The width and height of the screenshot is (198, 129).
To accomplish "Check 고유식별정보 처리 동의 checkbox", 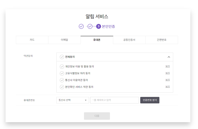I will click(62, 73).
